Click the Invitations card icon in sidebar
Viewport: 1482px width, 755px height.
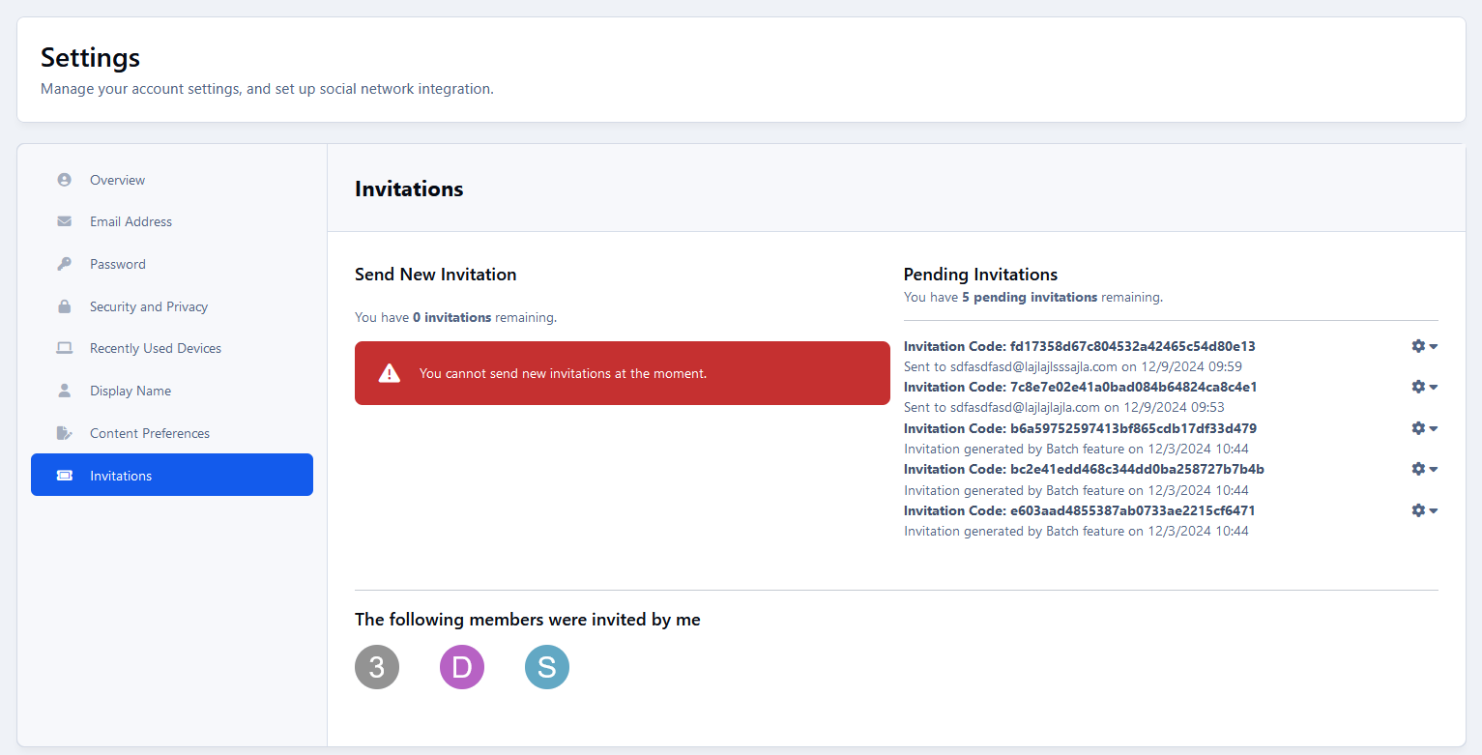click(x=63, y=475)
